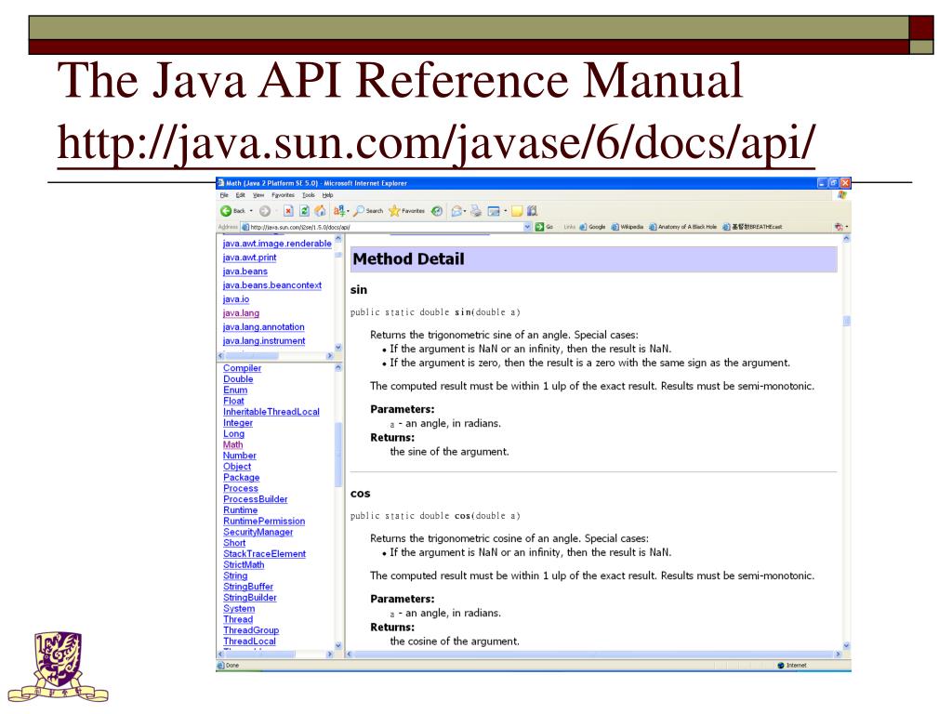952x714 pixels.
Task: Click the greyed Forward arrow button
Action: click(265, 211)
